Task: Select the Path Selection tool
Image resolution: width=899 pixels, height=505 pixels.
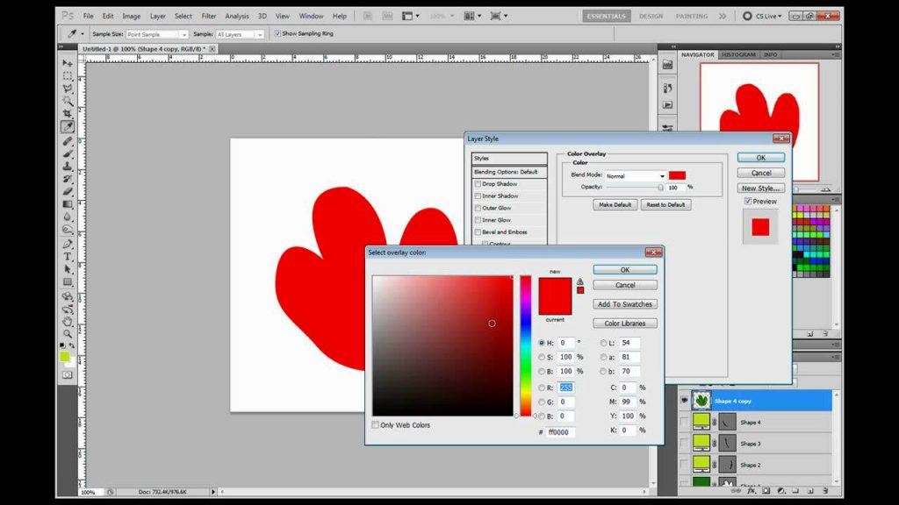Action: point(68,269)
